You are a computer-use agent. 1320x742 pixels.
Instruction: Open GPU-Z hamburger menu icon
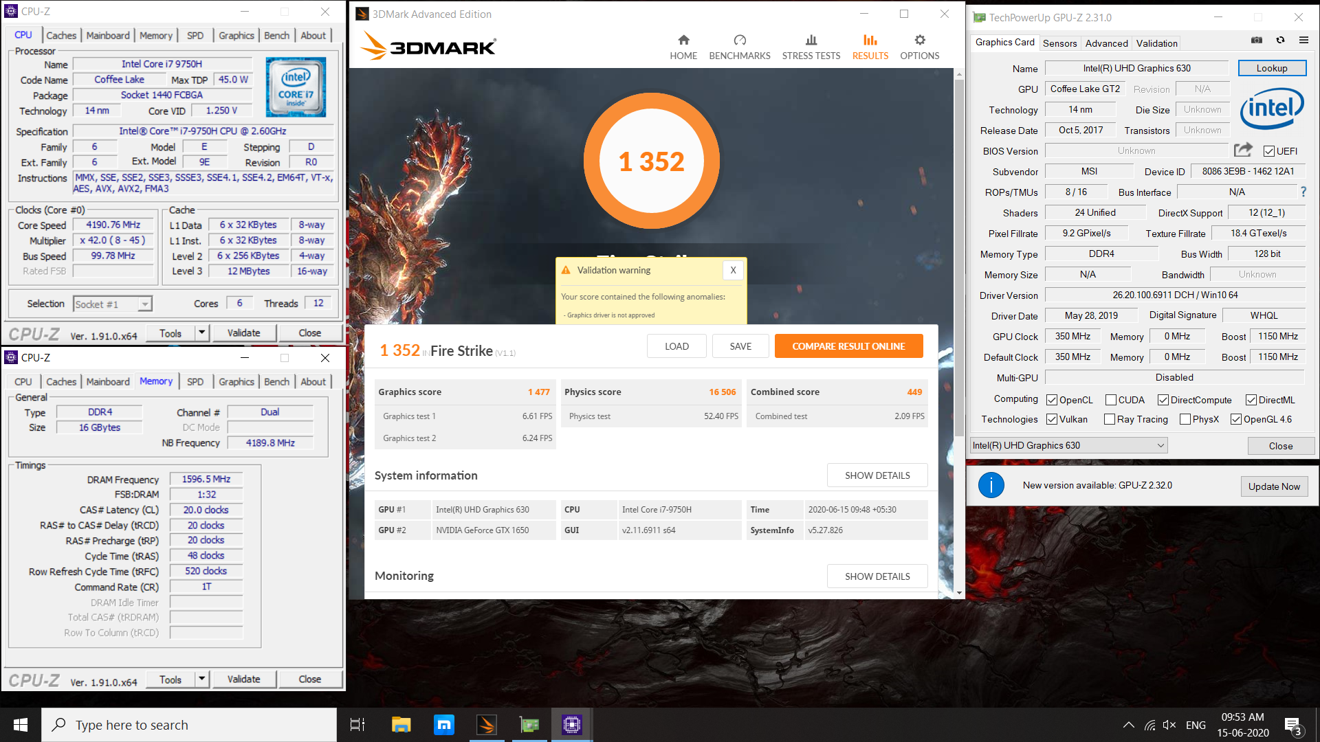(x=1303, y=41)
